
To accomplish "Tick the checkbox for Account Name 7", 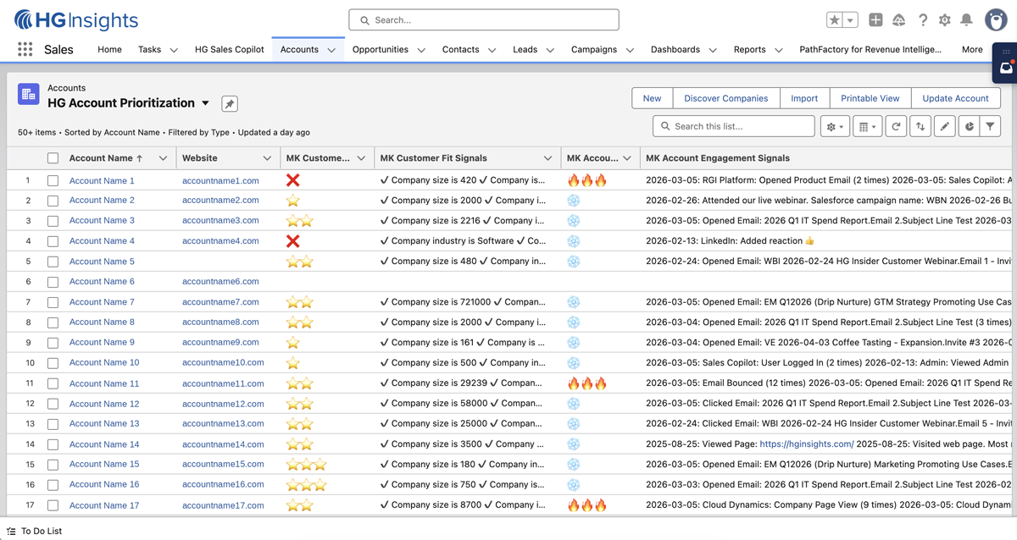I will [53, 302].
